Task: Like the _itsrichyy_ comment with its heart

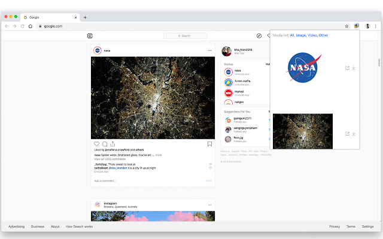Action: tap(210, 164)
